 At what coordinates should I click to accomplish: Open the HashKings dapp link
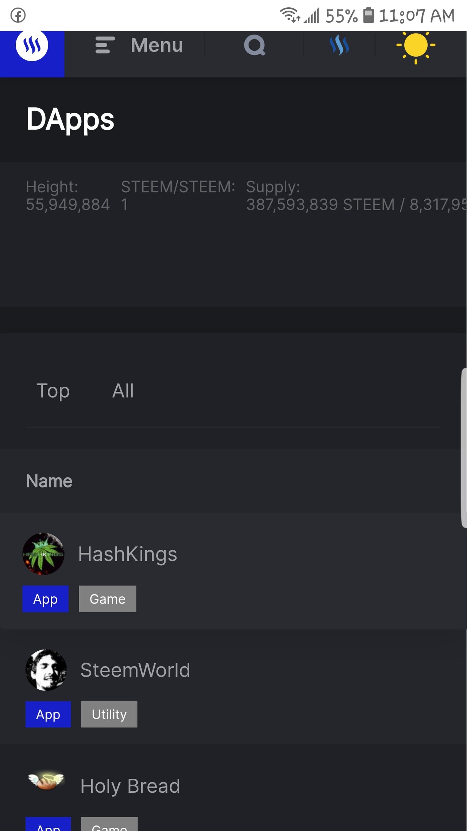(128, 554)
